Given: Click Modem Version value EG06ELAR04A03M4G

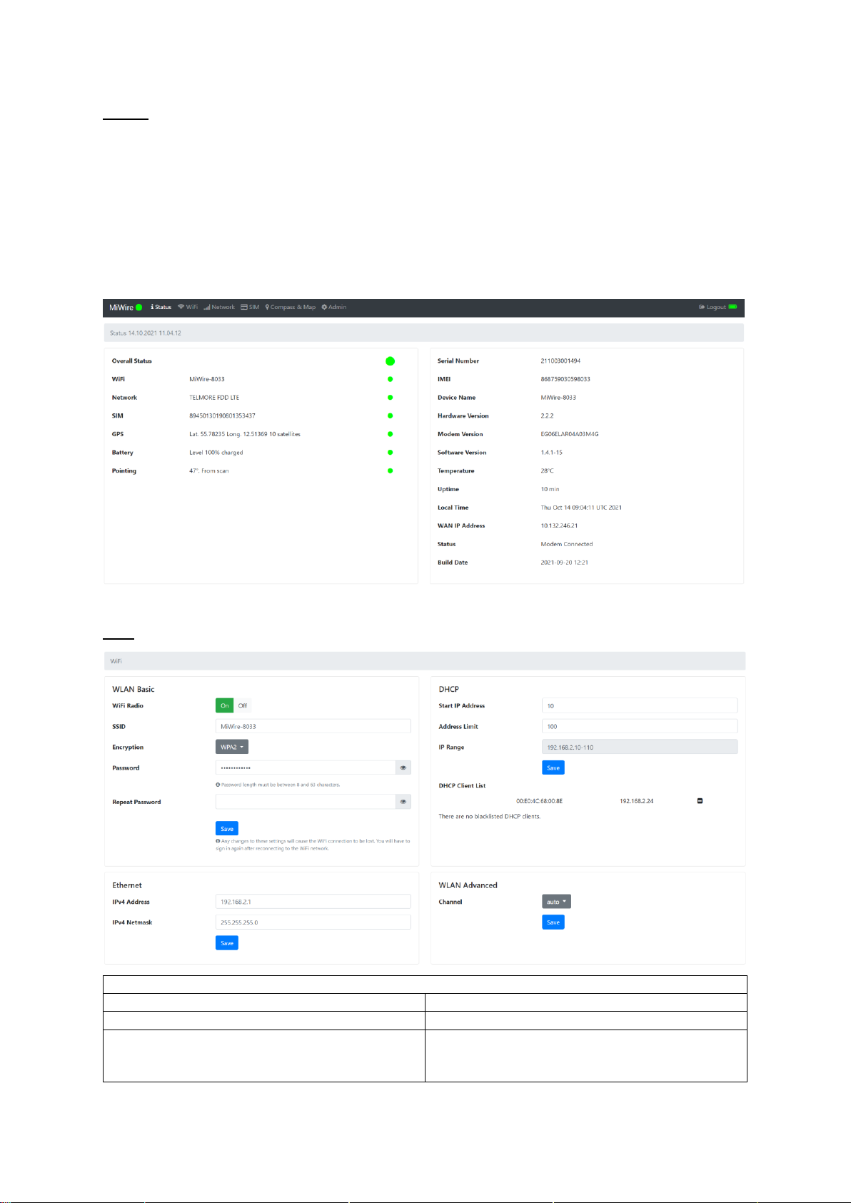Looking at the screenshot, I should pos(570,434).
